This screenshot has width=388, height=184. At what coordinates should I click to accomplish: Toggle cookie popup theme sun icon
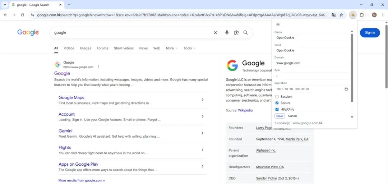(278, 24)
